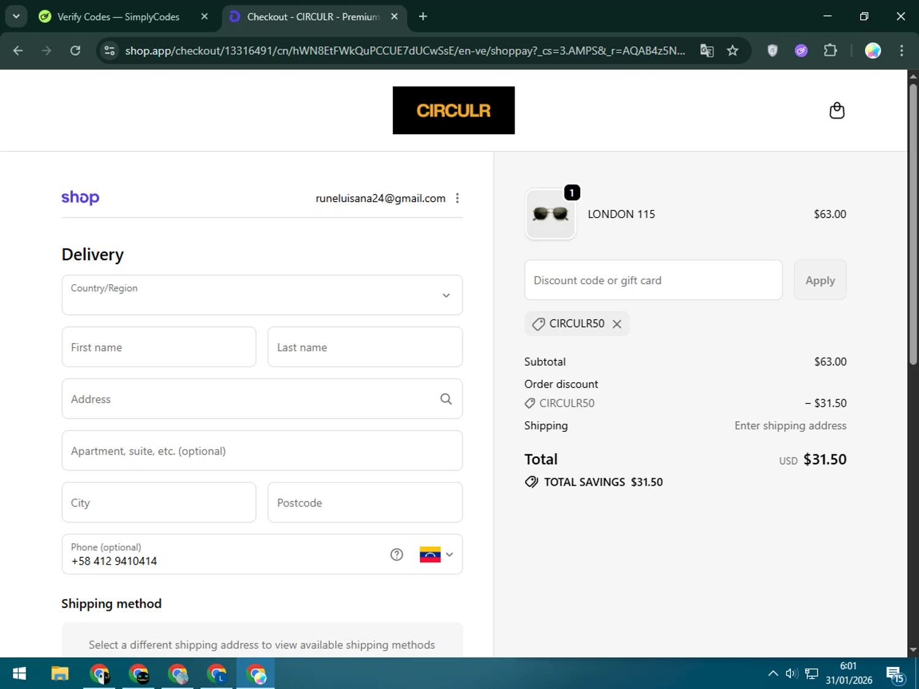Click the TOTAL SAVINGS $31.50 text
Screen dimensions: 919x689
point(603,483)
